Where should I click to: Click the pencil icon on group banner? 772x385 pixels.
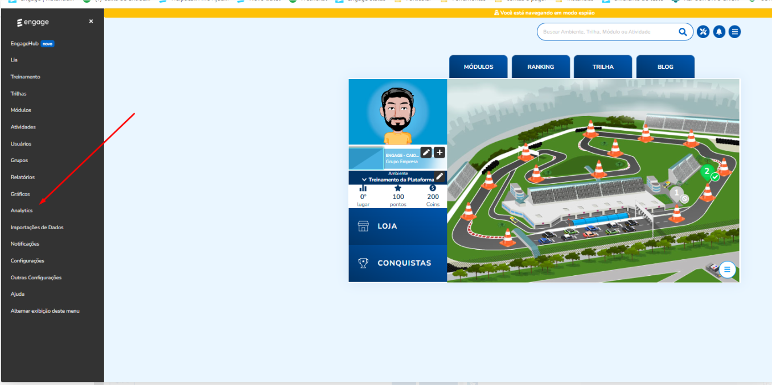tap(426, 152)
